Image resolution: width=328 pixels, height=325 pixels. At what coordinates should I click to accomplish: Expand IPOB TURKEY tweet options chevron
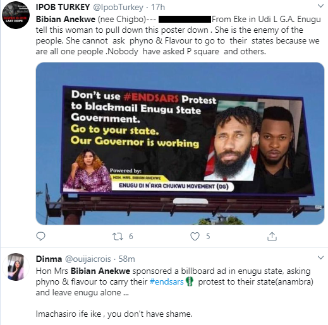[x=320, y=6]
